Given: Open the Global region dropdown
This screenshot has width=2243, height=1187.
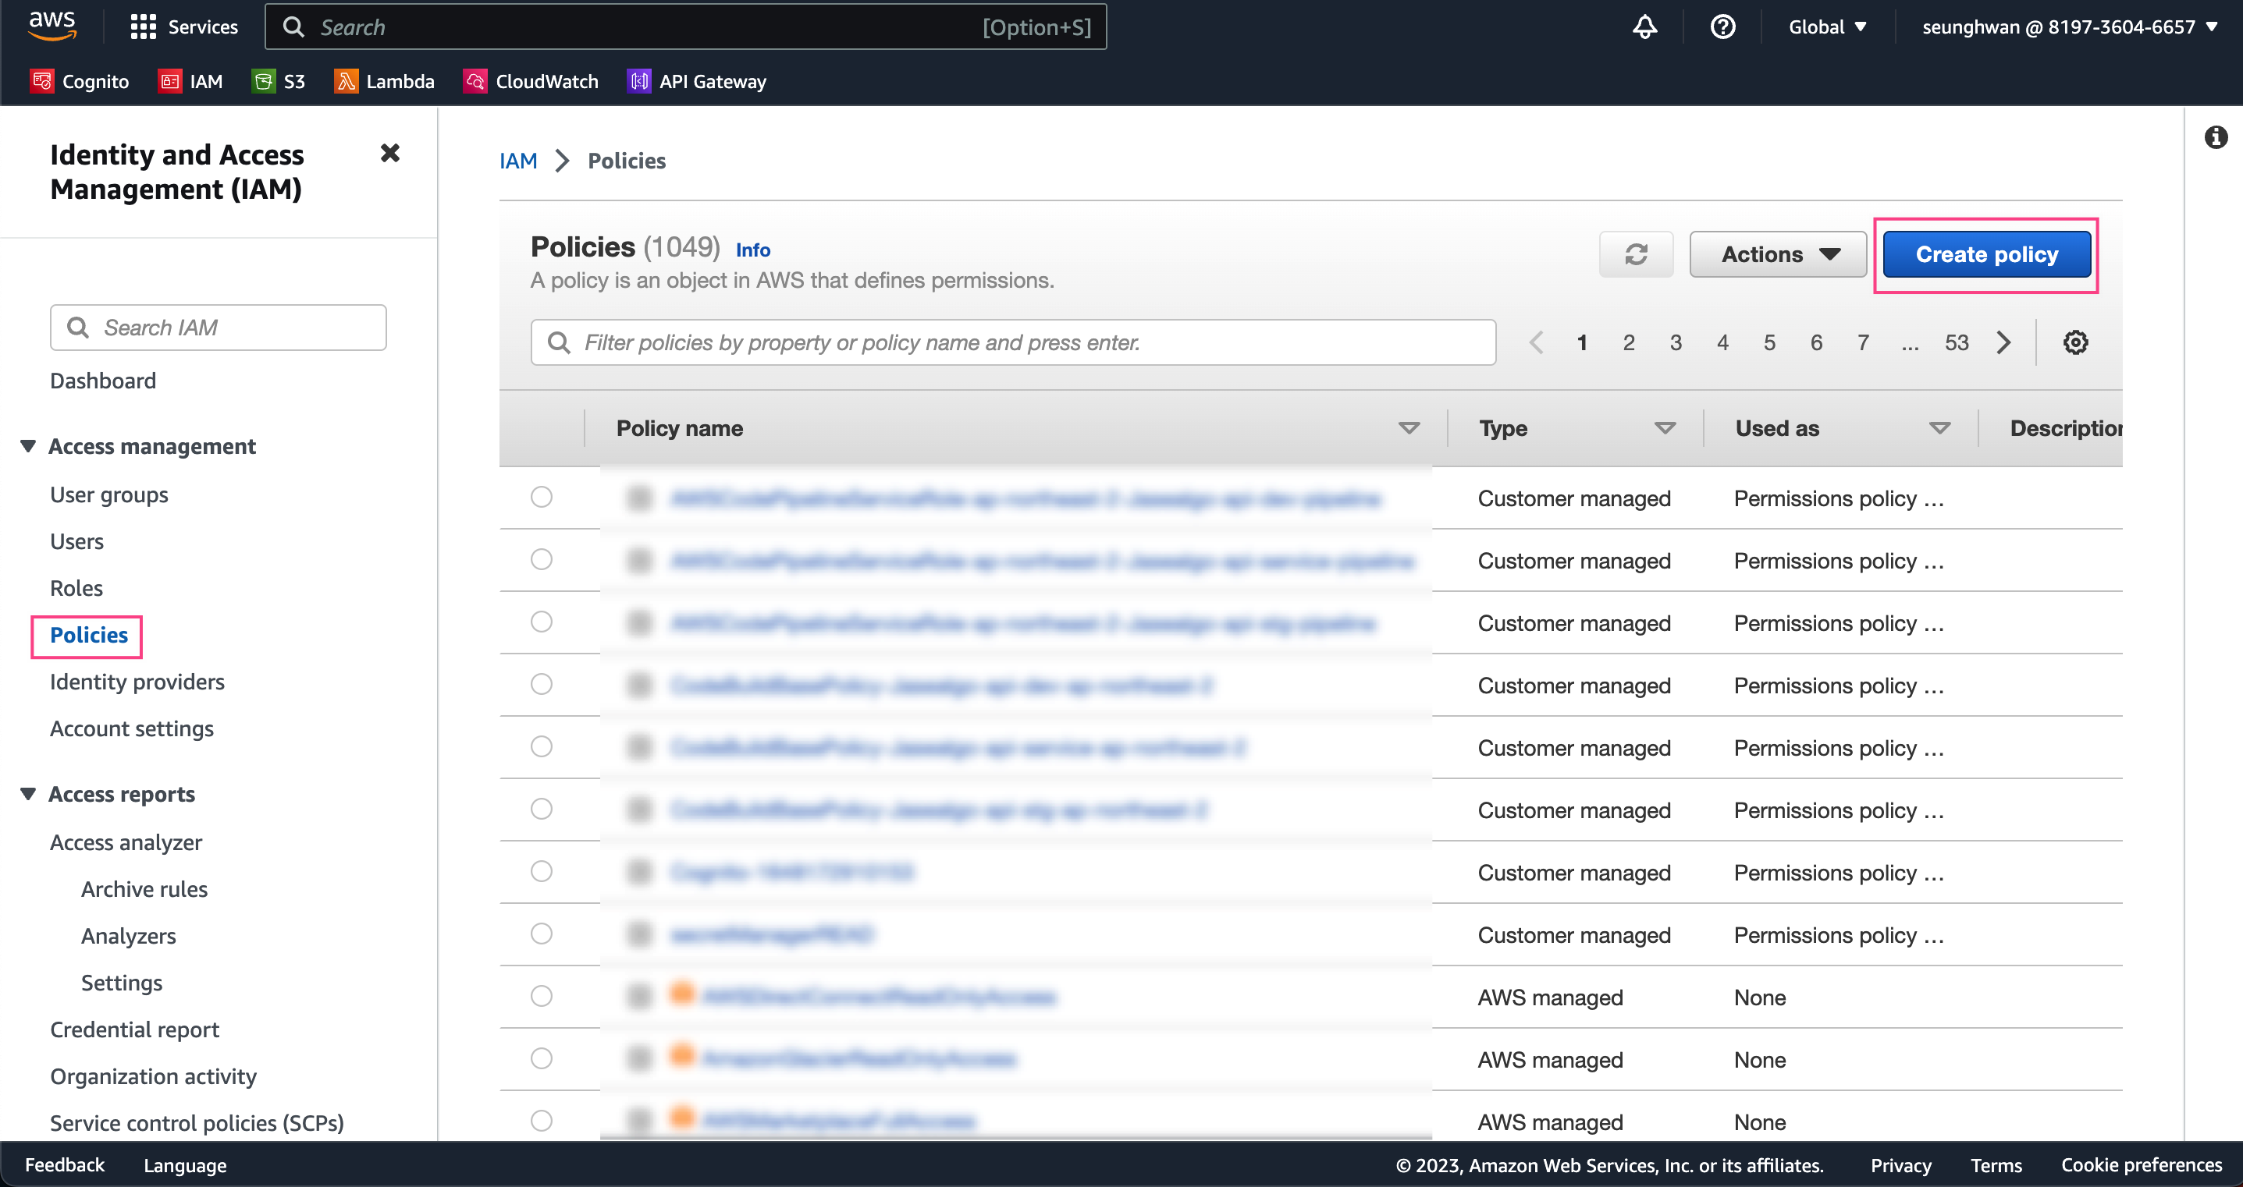Looking at the screenshot, I should (x=1827, y=27).
